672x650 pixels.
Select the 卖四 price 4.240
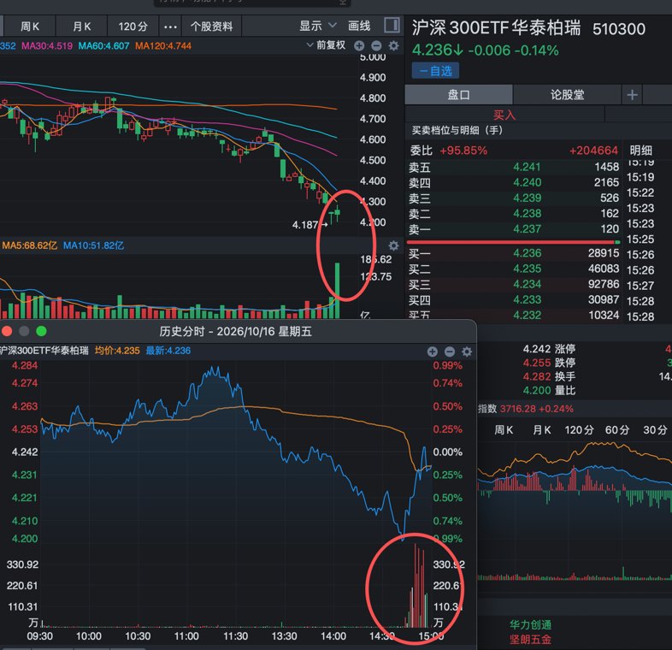528,182
